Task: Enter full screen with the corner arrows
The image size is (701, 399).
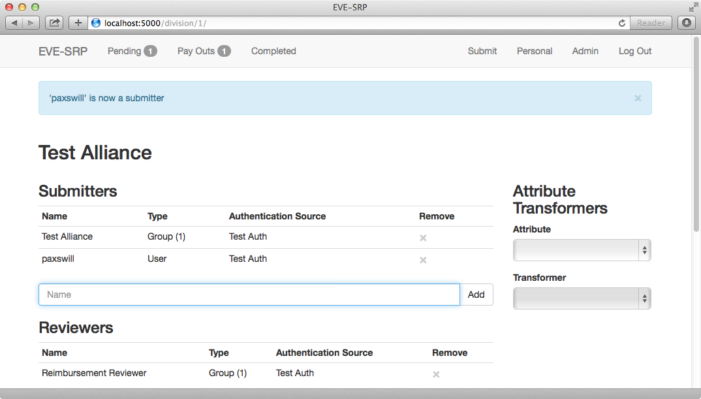Action: (x=693, y=7)
